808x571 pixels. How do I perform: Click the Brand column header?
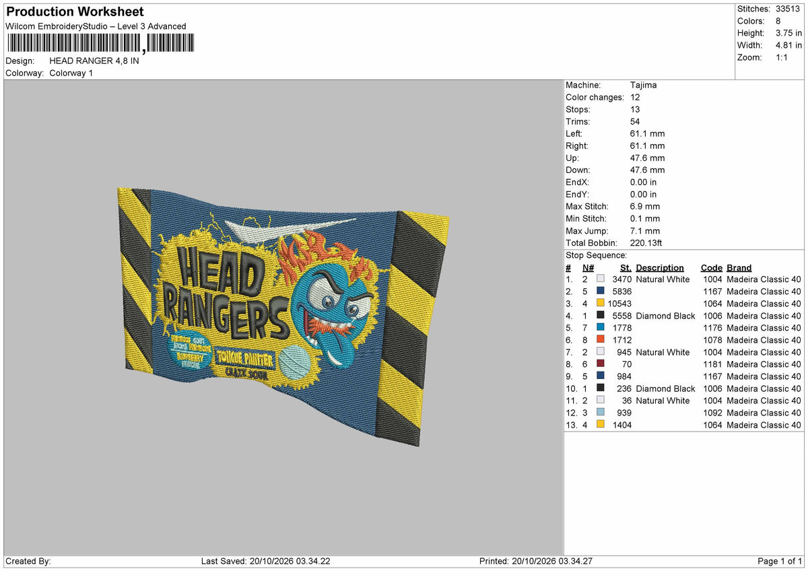pyautogui.click(x=739, y=267)
